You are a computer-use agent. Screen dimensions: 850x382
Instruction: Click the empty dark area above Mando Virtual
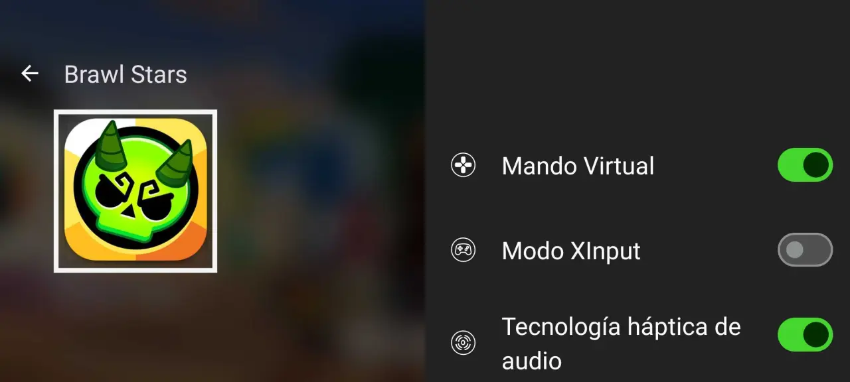tap(637, 66)
